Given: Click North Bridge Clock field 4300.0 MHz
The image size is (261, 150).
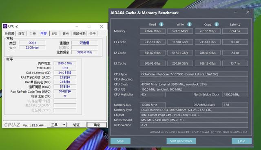Looking at the screenshot, I should (235, 95).
